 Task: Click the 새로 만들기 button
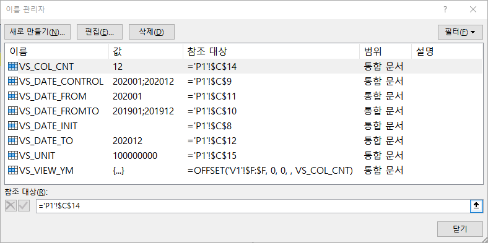(x=38, y=32)
